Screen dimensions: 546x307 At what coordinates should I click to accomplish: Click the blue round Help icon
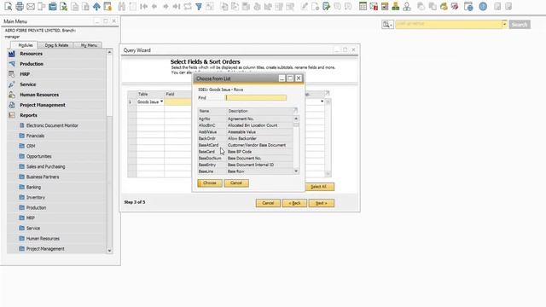pos(483,6)
